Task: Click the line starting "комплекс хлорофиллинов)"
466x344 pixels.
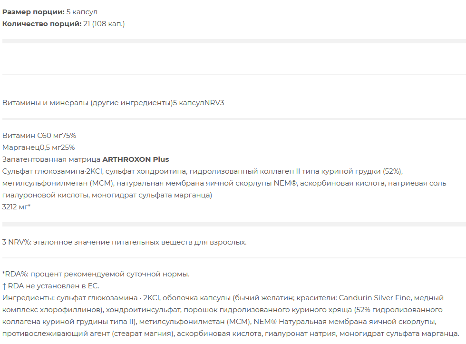Action: tap(223, 310)
